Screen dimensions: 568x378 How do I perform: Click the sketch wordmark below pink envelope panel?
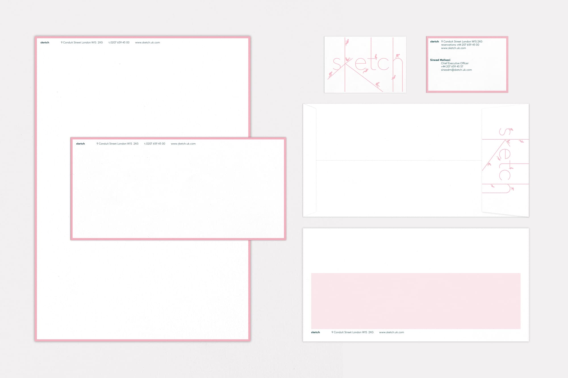tap(315, 332)
